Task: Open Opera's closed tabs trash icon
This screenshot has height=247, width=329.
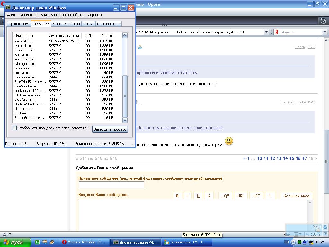Action: click(323, 21)
